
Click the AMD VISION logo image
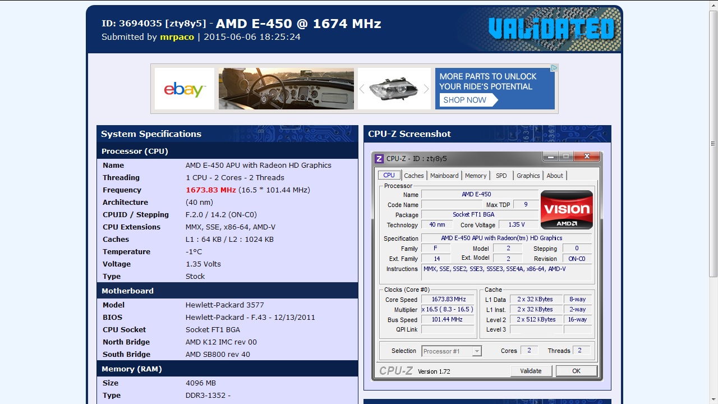click(567, 210)
